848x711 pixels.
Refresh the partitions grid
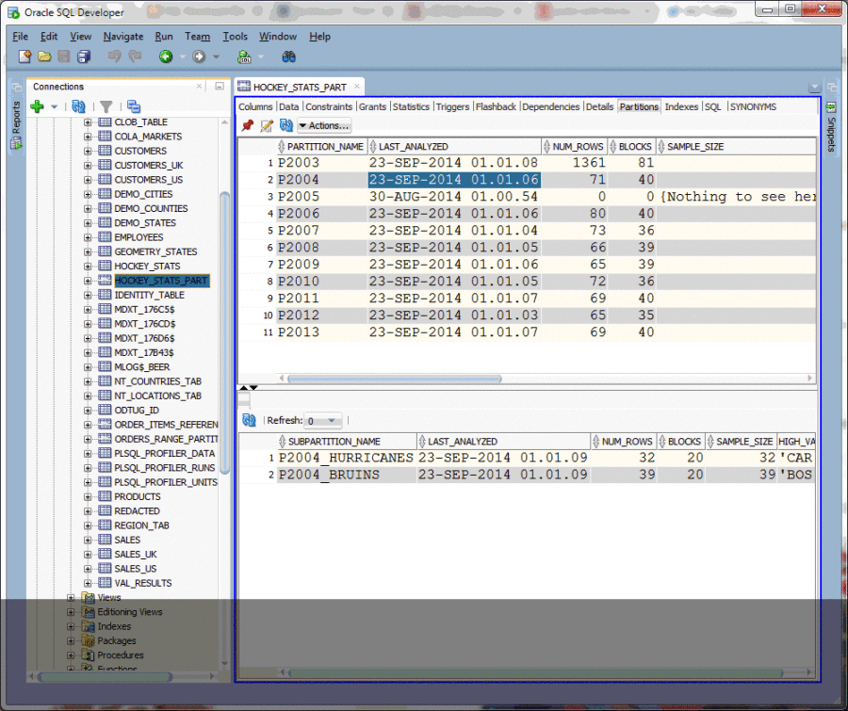[x=286, y=125]
